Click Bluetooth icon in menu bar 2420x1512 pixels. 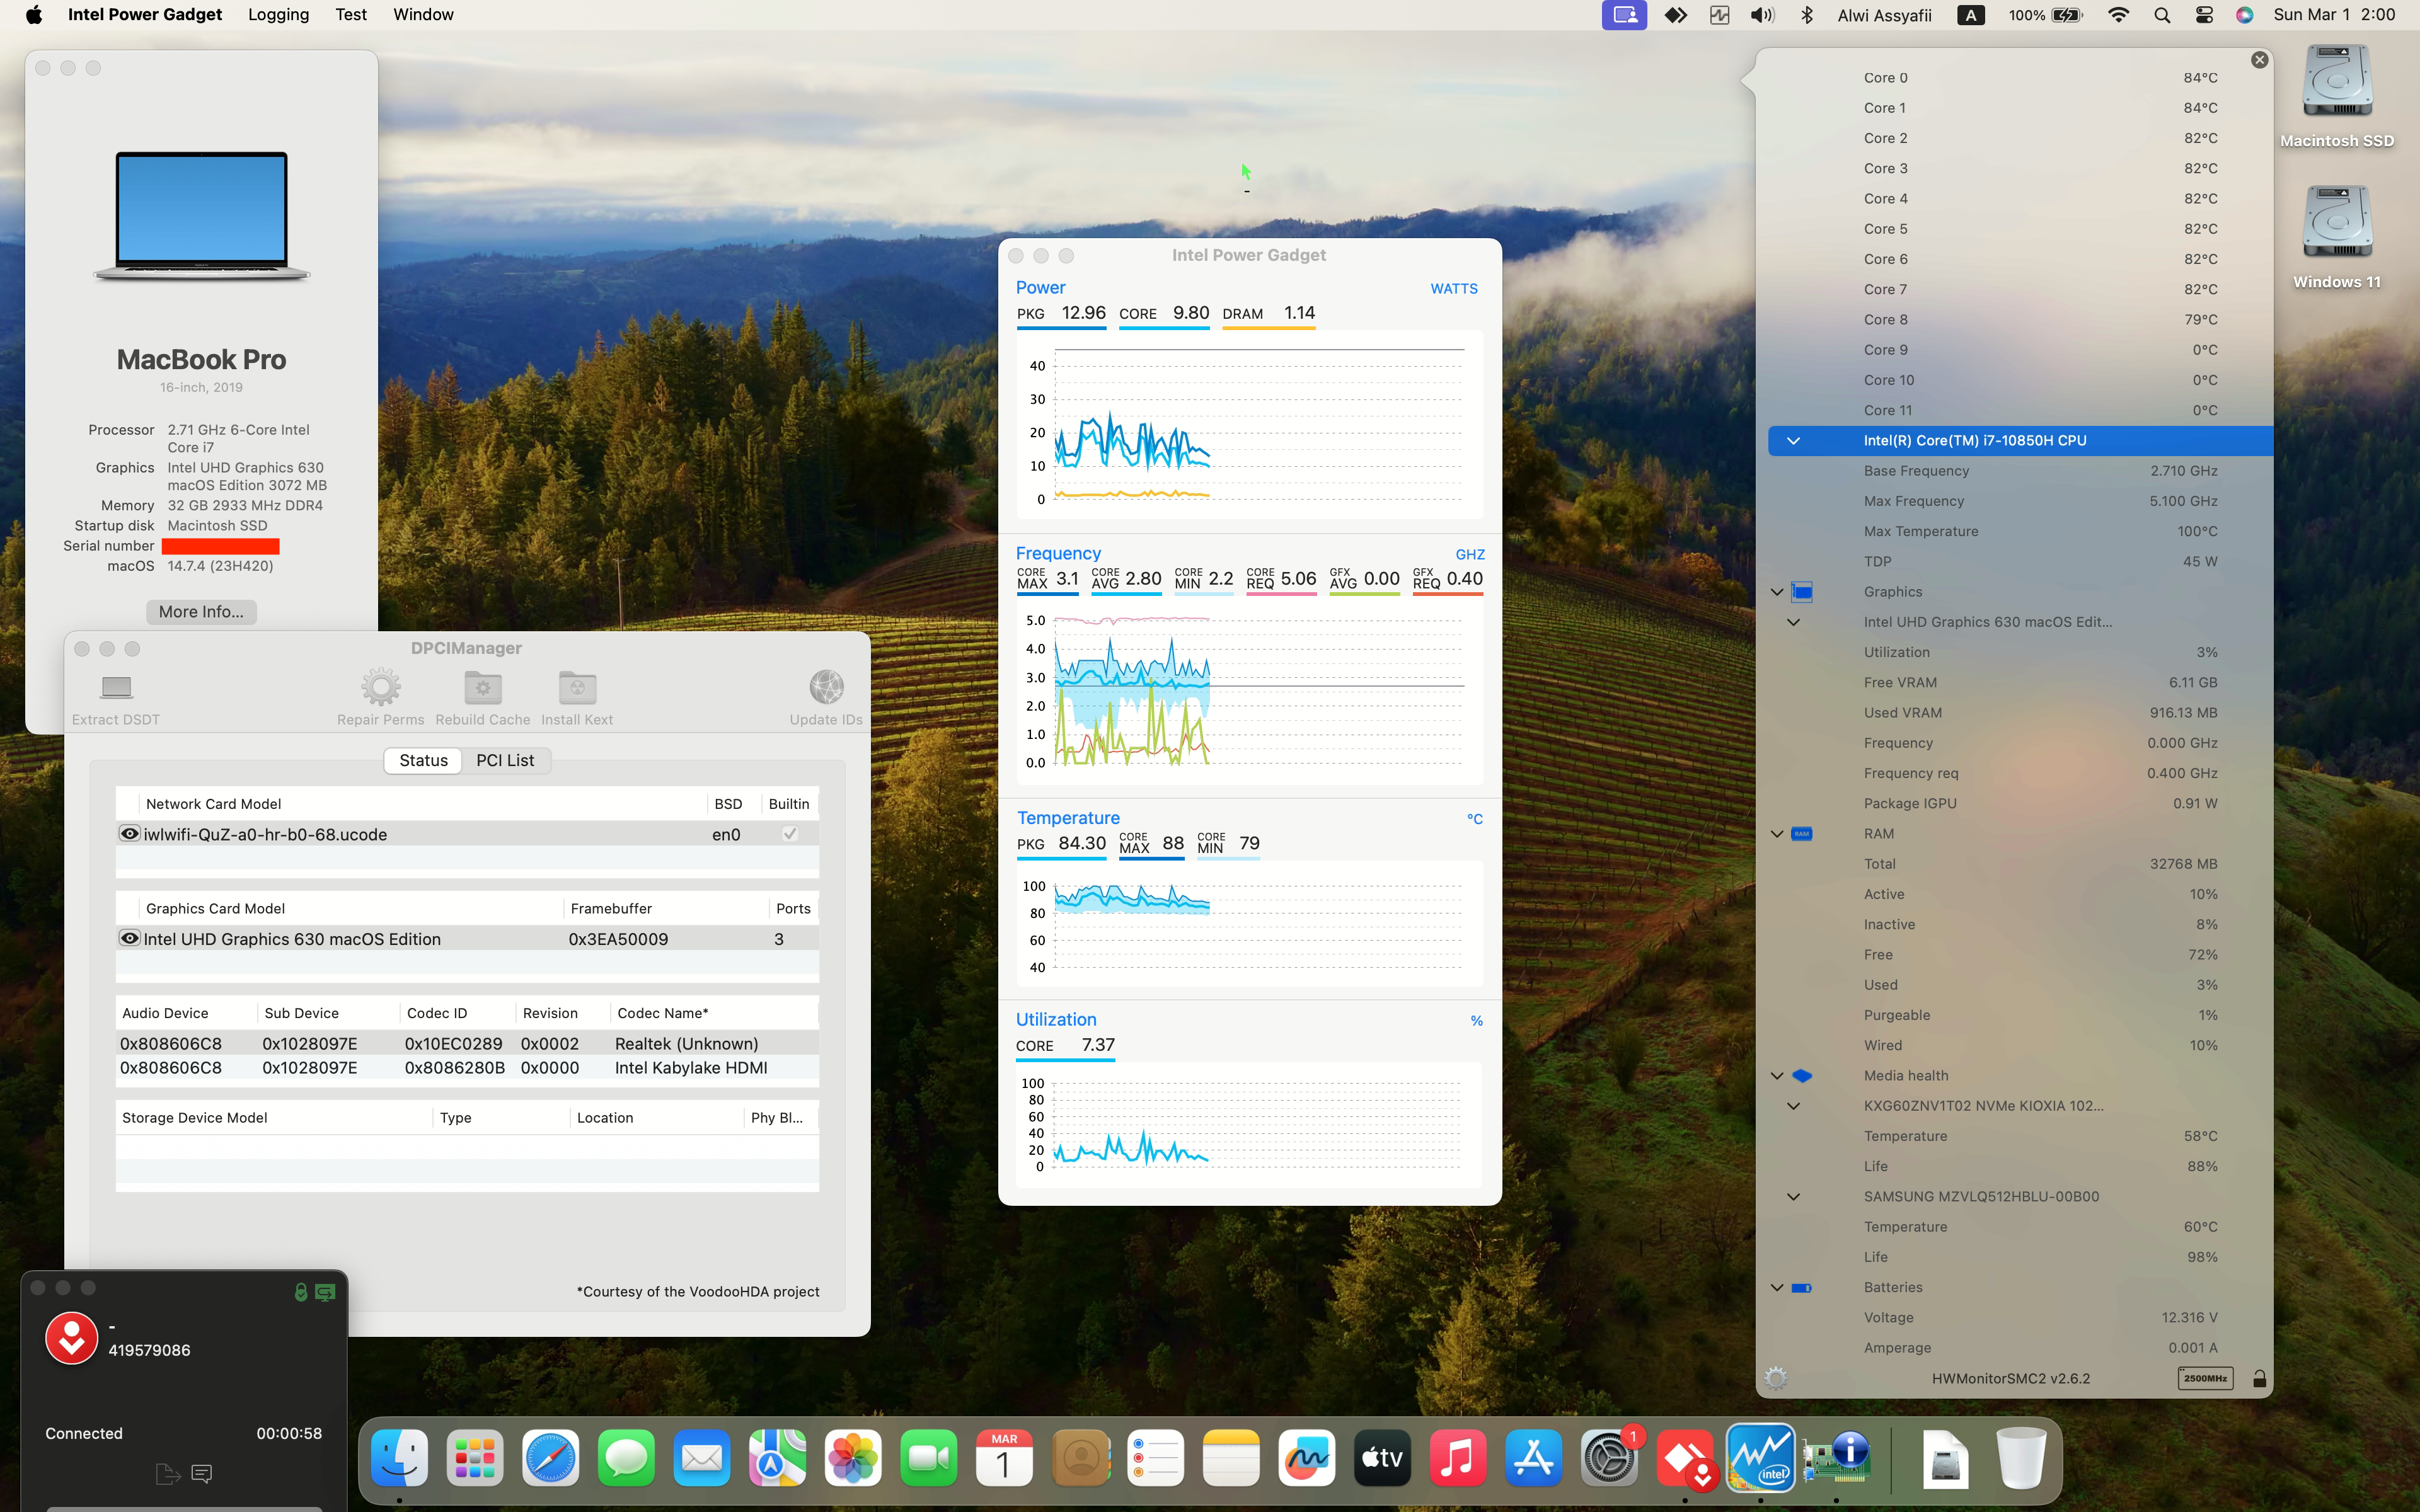pos(1807,15)
